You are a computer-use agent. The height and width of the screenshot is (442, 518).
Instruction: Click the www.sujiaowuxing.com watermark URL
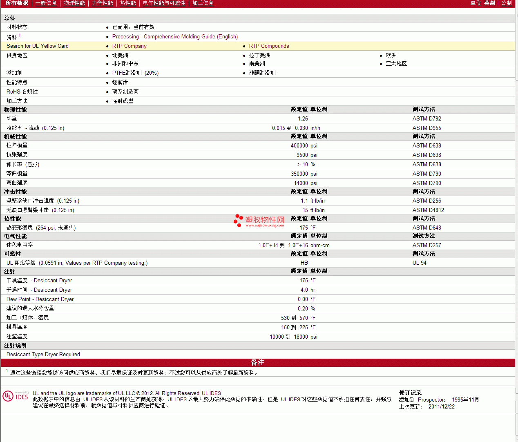(264, 225)
